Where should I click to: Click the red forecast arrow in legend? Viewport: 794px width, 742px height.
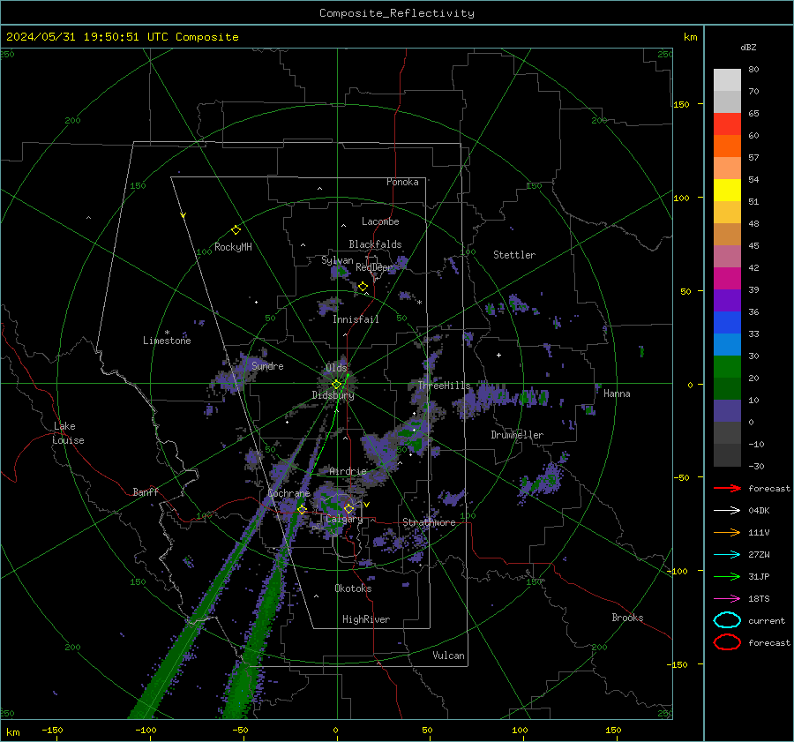727,488
